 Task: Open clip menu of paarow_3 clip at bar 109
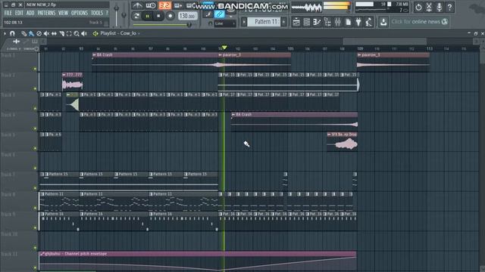(x=359, y=55)
